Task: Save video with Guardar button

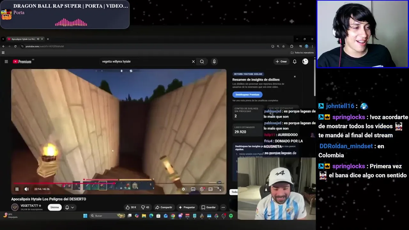Action: pyautogui.click(x=209, y=207)
